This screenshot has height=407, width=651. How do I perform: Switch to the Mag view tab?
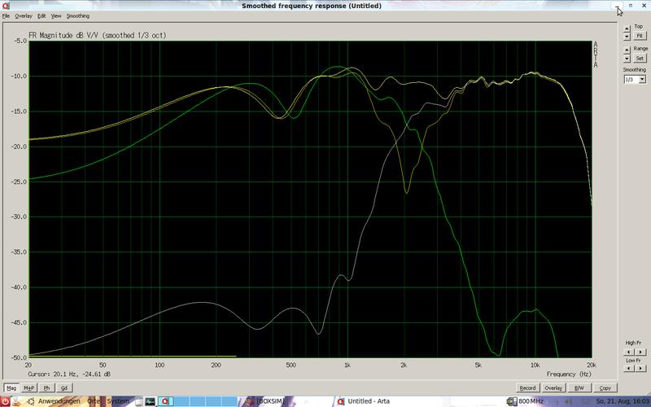click(x=11, y=388)
